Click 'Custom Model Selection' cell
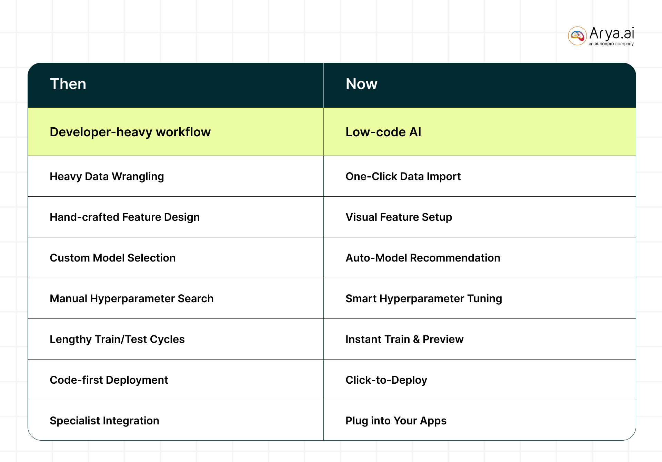This screenshot has width=662, height=462. coord(175,258)
